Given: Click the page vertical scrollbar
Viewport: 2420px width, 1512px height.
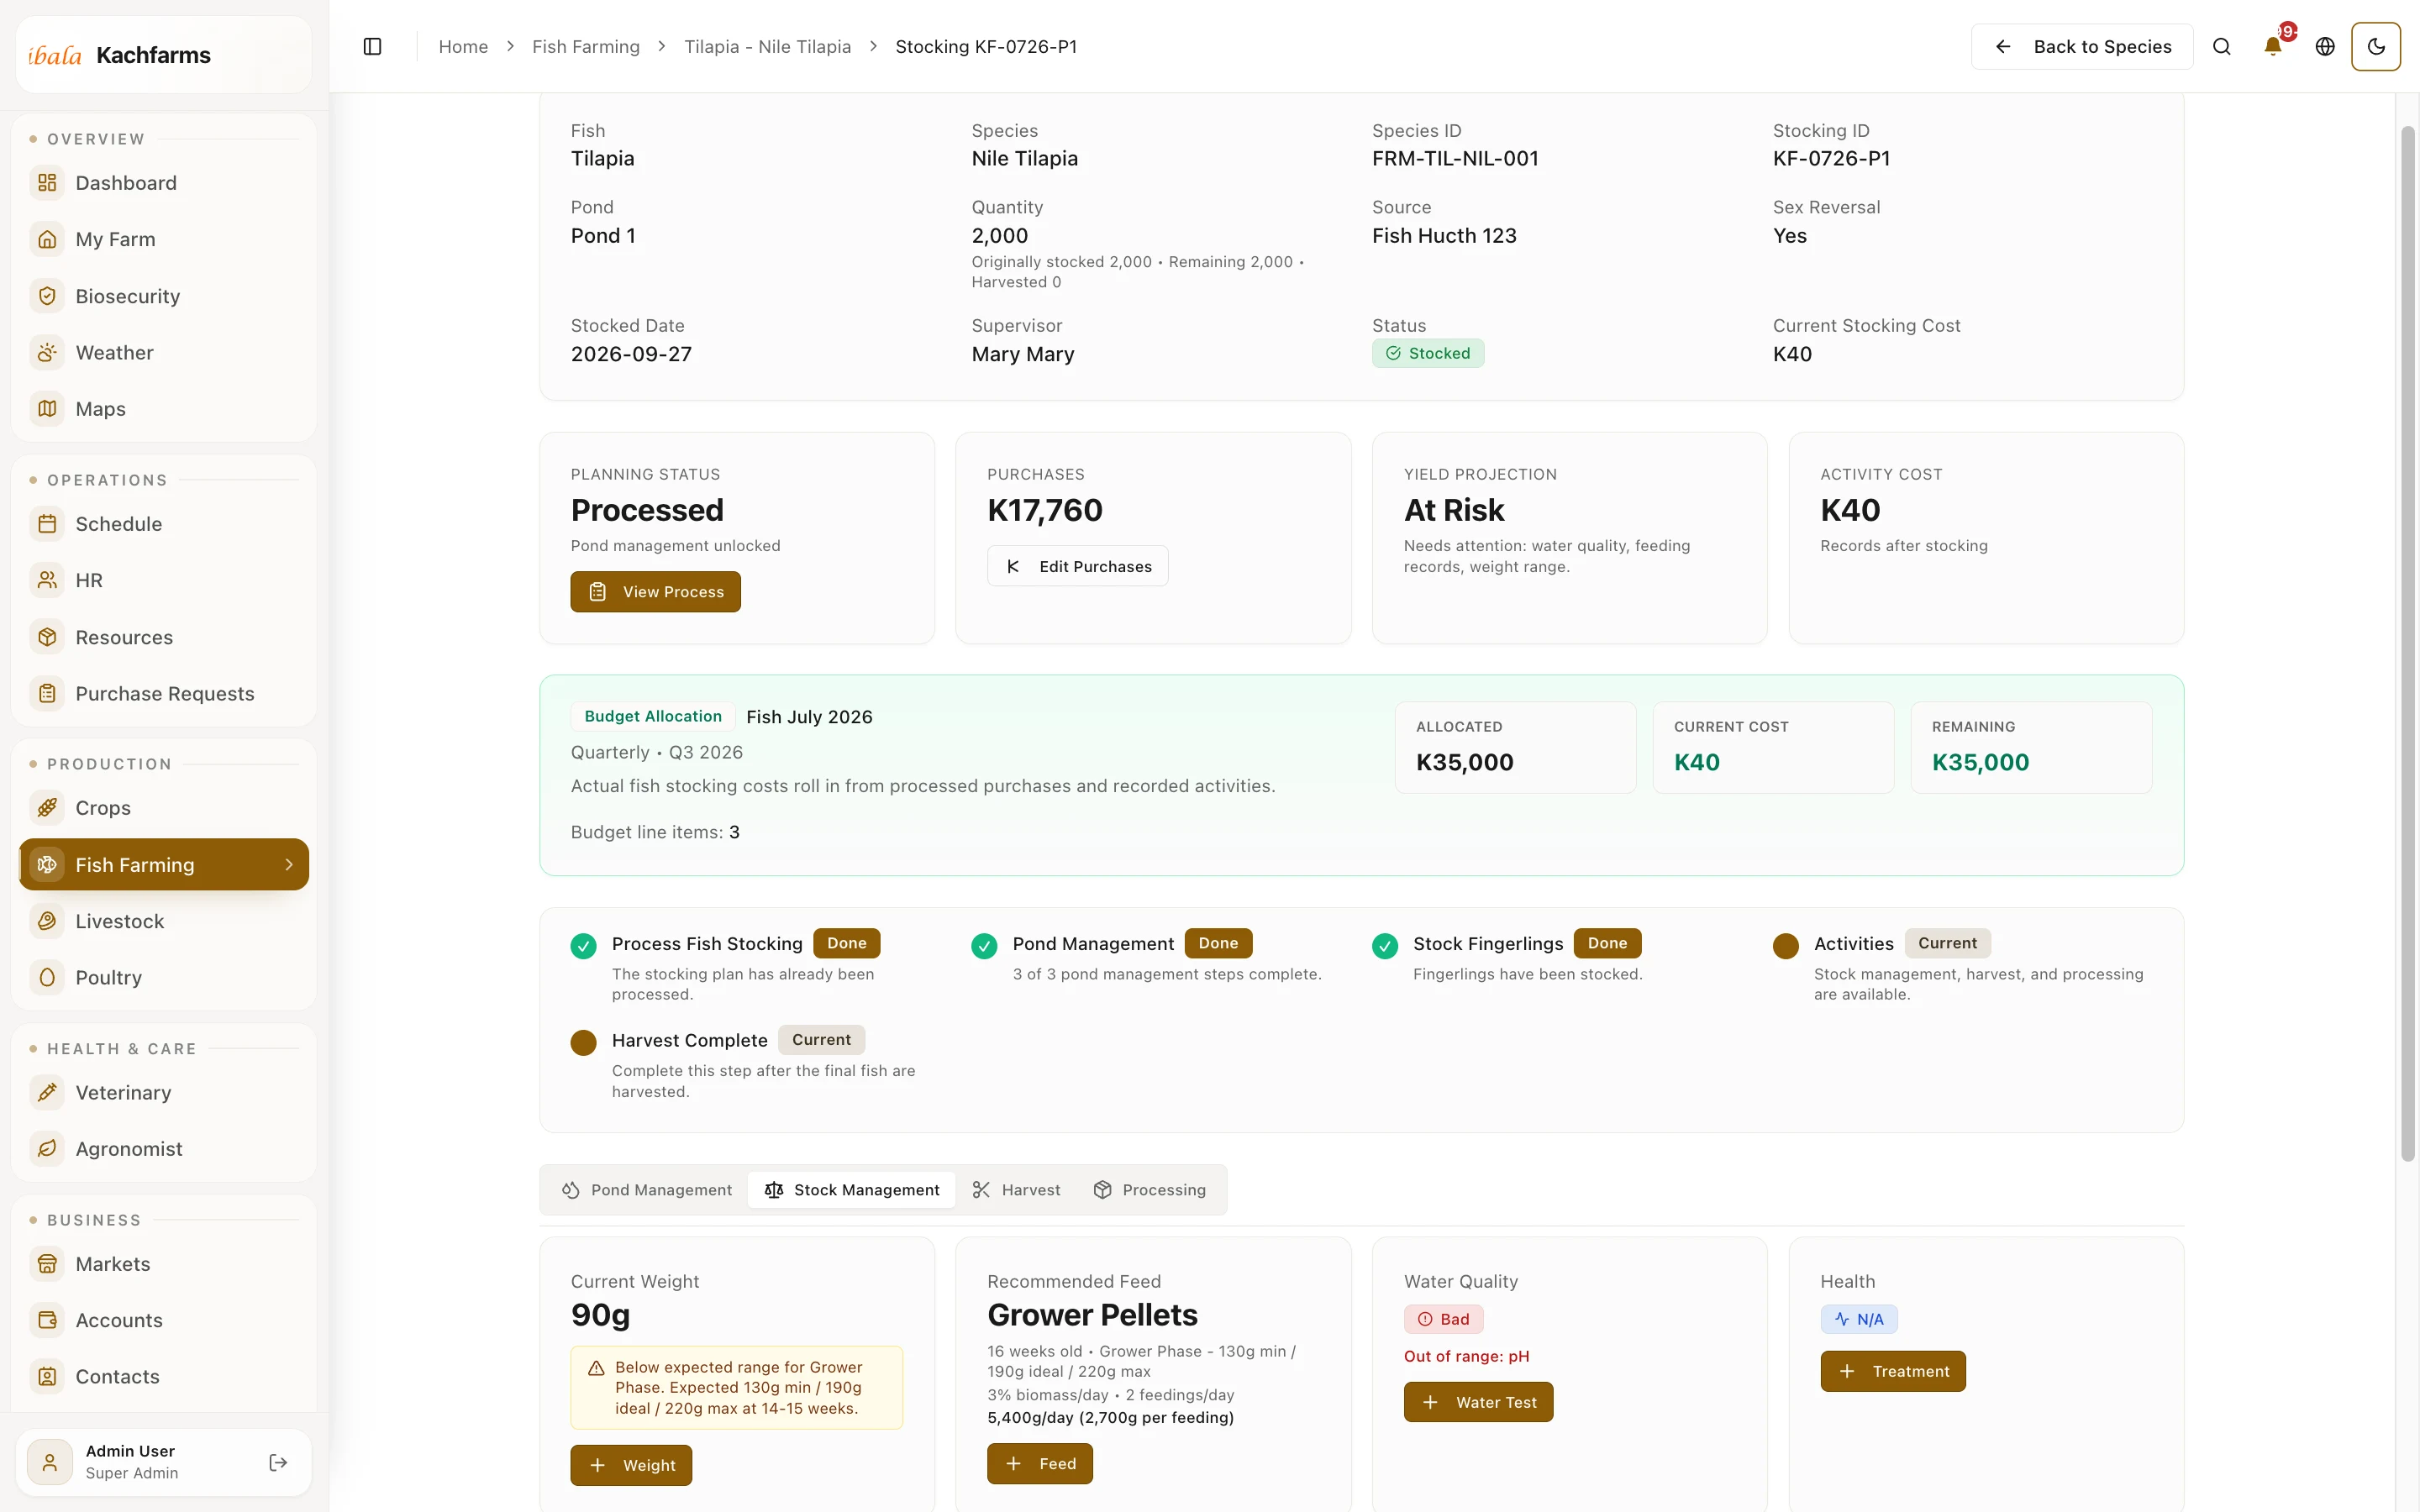Looking at the screenshot, I should tap(2408, 643).
